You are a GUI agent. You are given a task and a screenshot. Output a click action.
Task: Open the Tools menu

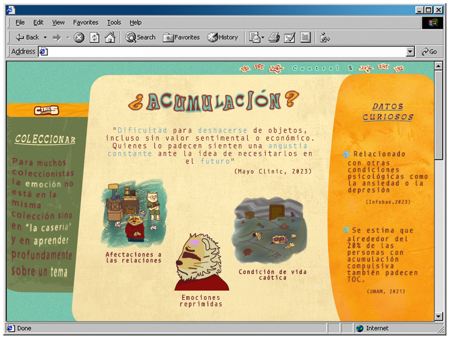[114, 22]
